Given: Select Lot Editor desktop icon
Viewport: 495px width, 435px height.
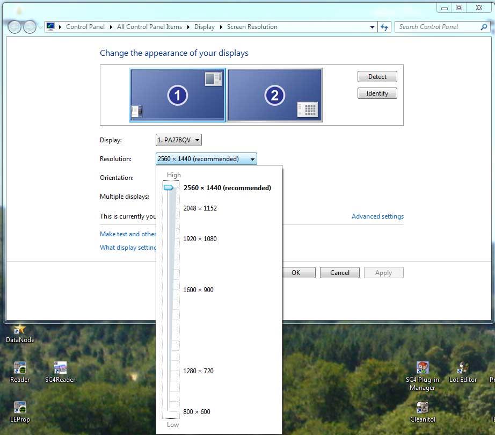Looking at the screenshot, I should [463, 372].
